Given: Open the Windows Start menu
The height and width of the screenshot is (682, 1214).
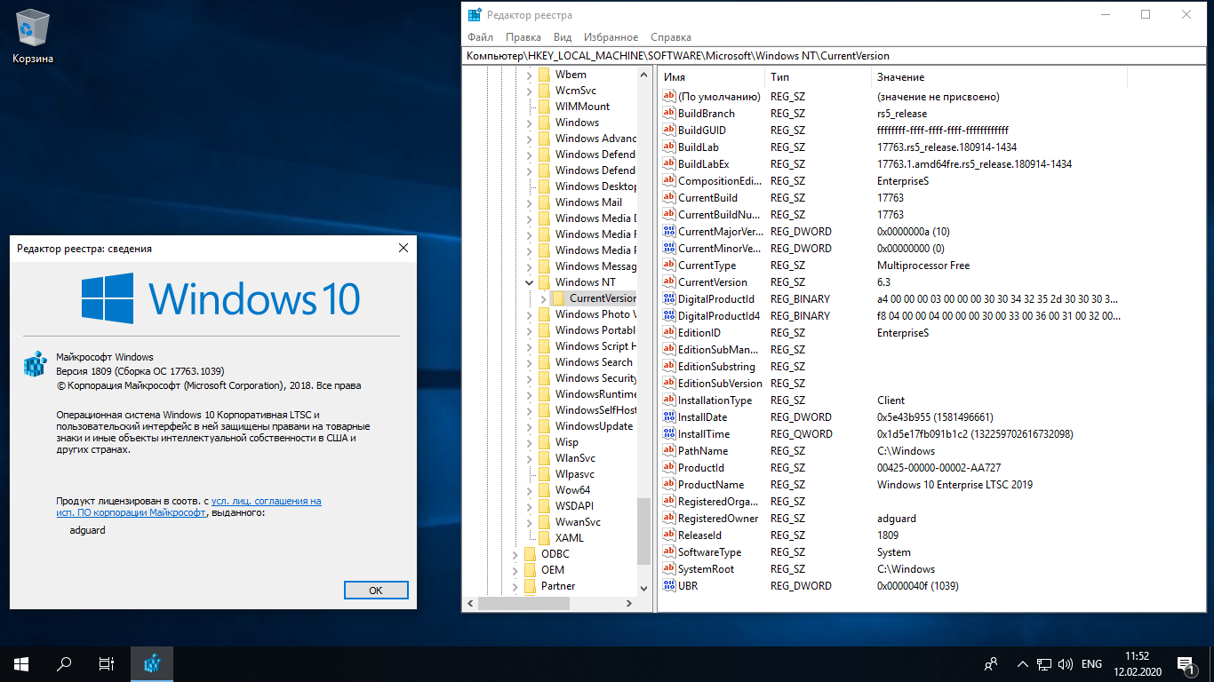Looking at the screenshot, I should pos(21,663).
